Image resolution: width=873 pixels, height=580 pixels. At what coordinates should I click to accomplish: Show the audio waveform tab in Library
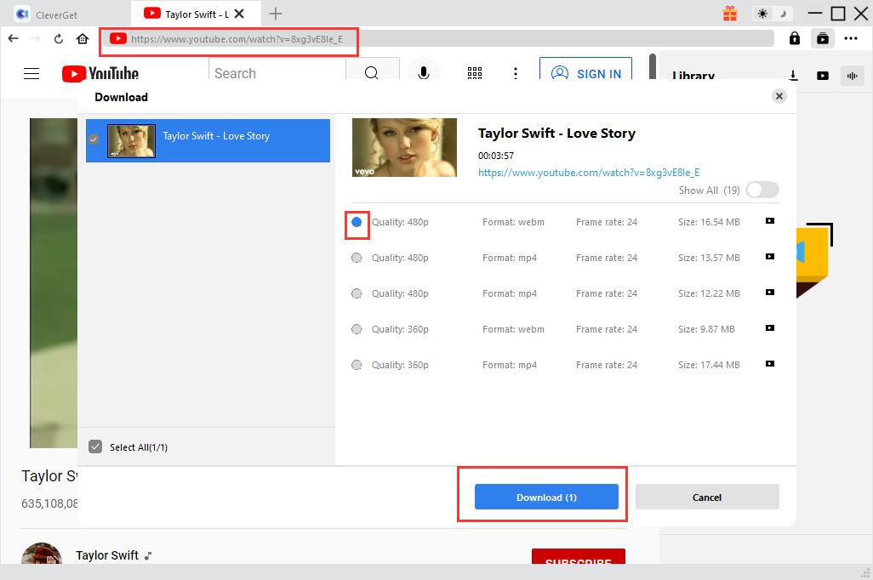[x=851, y=76]
